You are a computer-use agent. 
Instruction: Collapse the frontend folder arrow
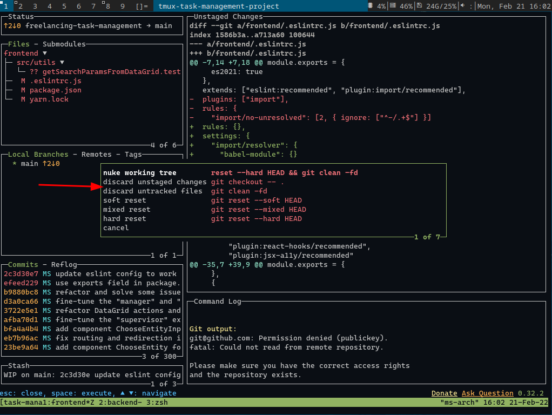[45, 53]
